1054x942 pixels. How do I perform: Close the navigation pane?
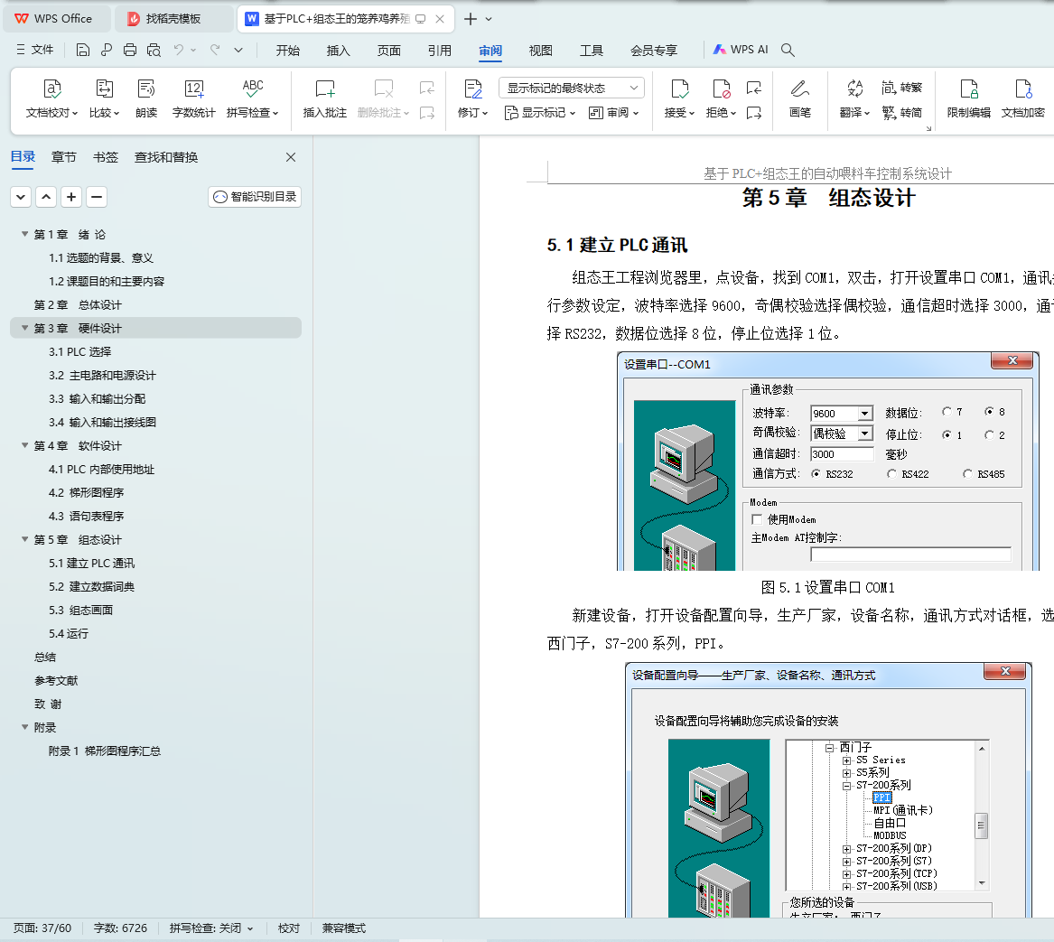(291, 157)
